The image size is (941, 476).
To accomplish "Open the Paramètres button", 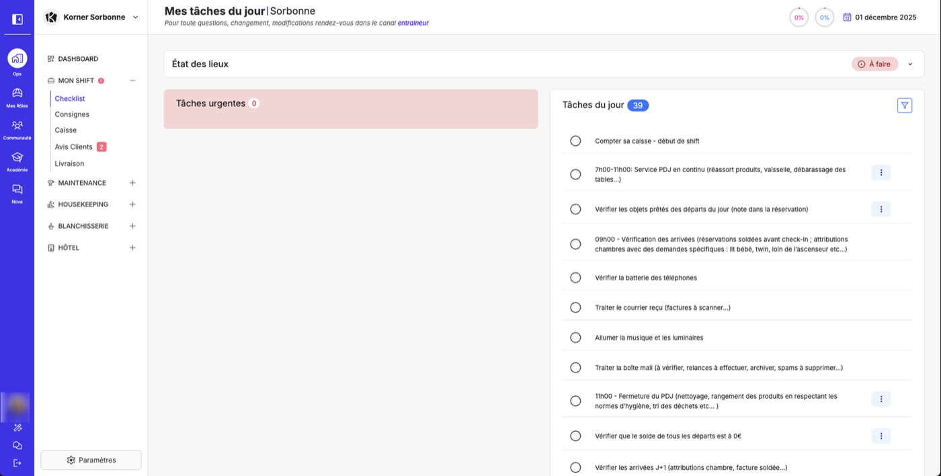I will (x=91, y=460).
